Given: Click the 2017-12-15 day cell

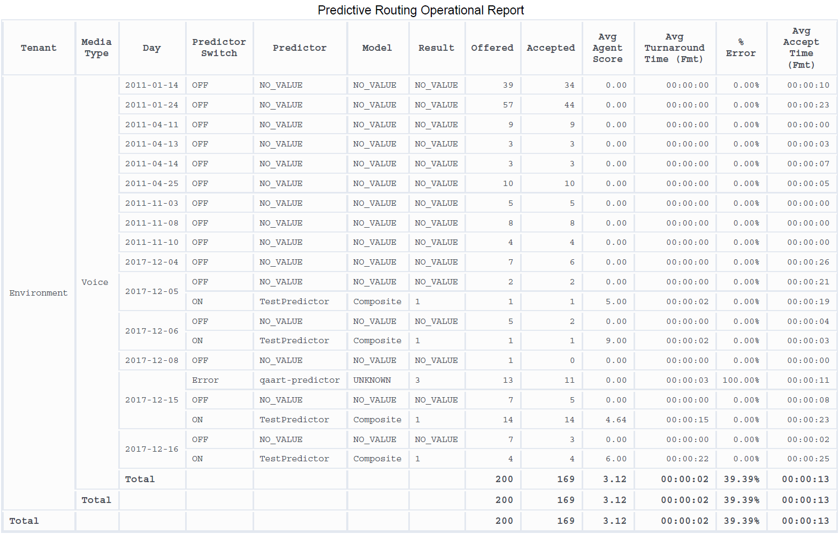Looking at the screenshot, I should tap(151, 400).
